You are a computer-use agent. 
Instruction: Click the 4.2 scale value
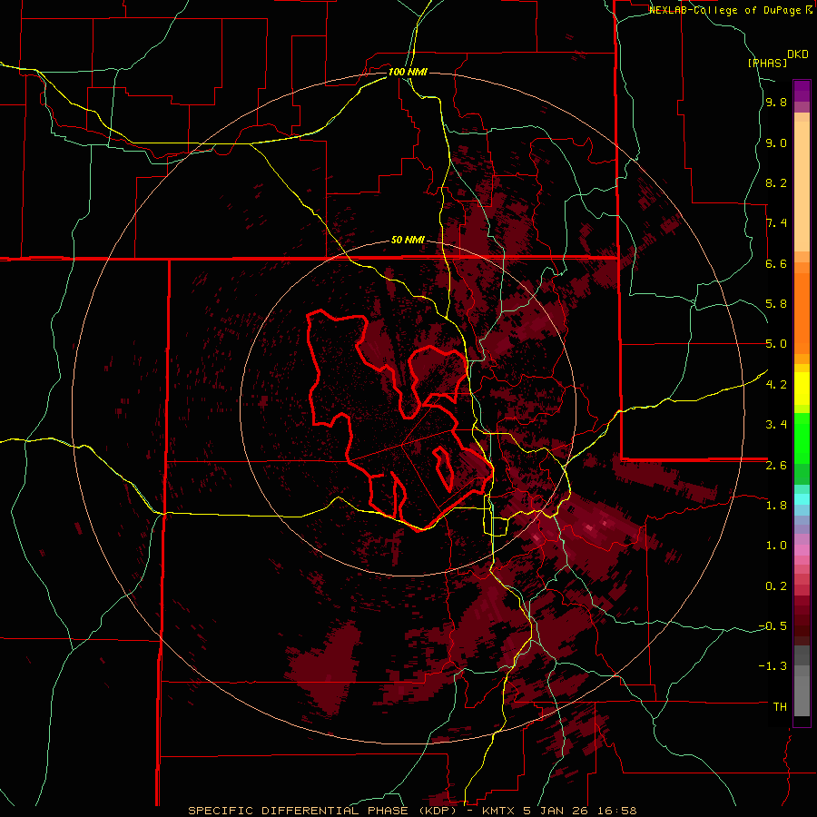click(776, 385)
